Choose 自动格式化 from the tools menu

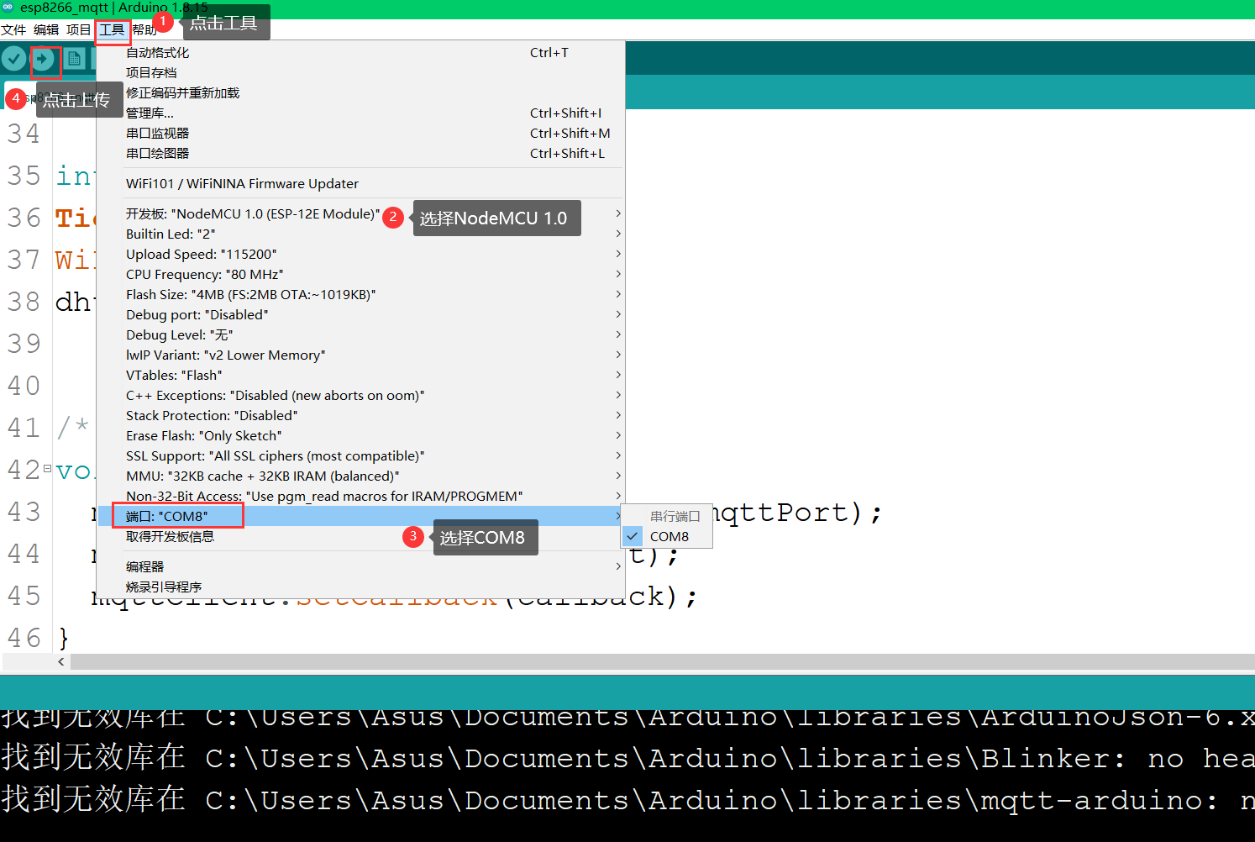361,53
